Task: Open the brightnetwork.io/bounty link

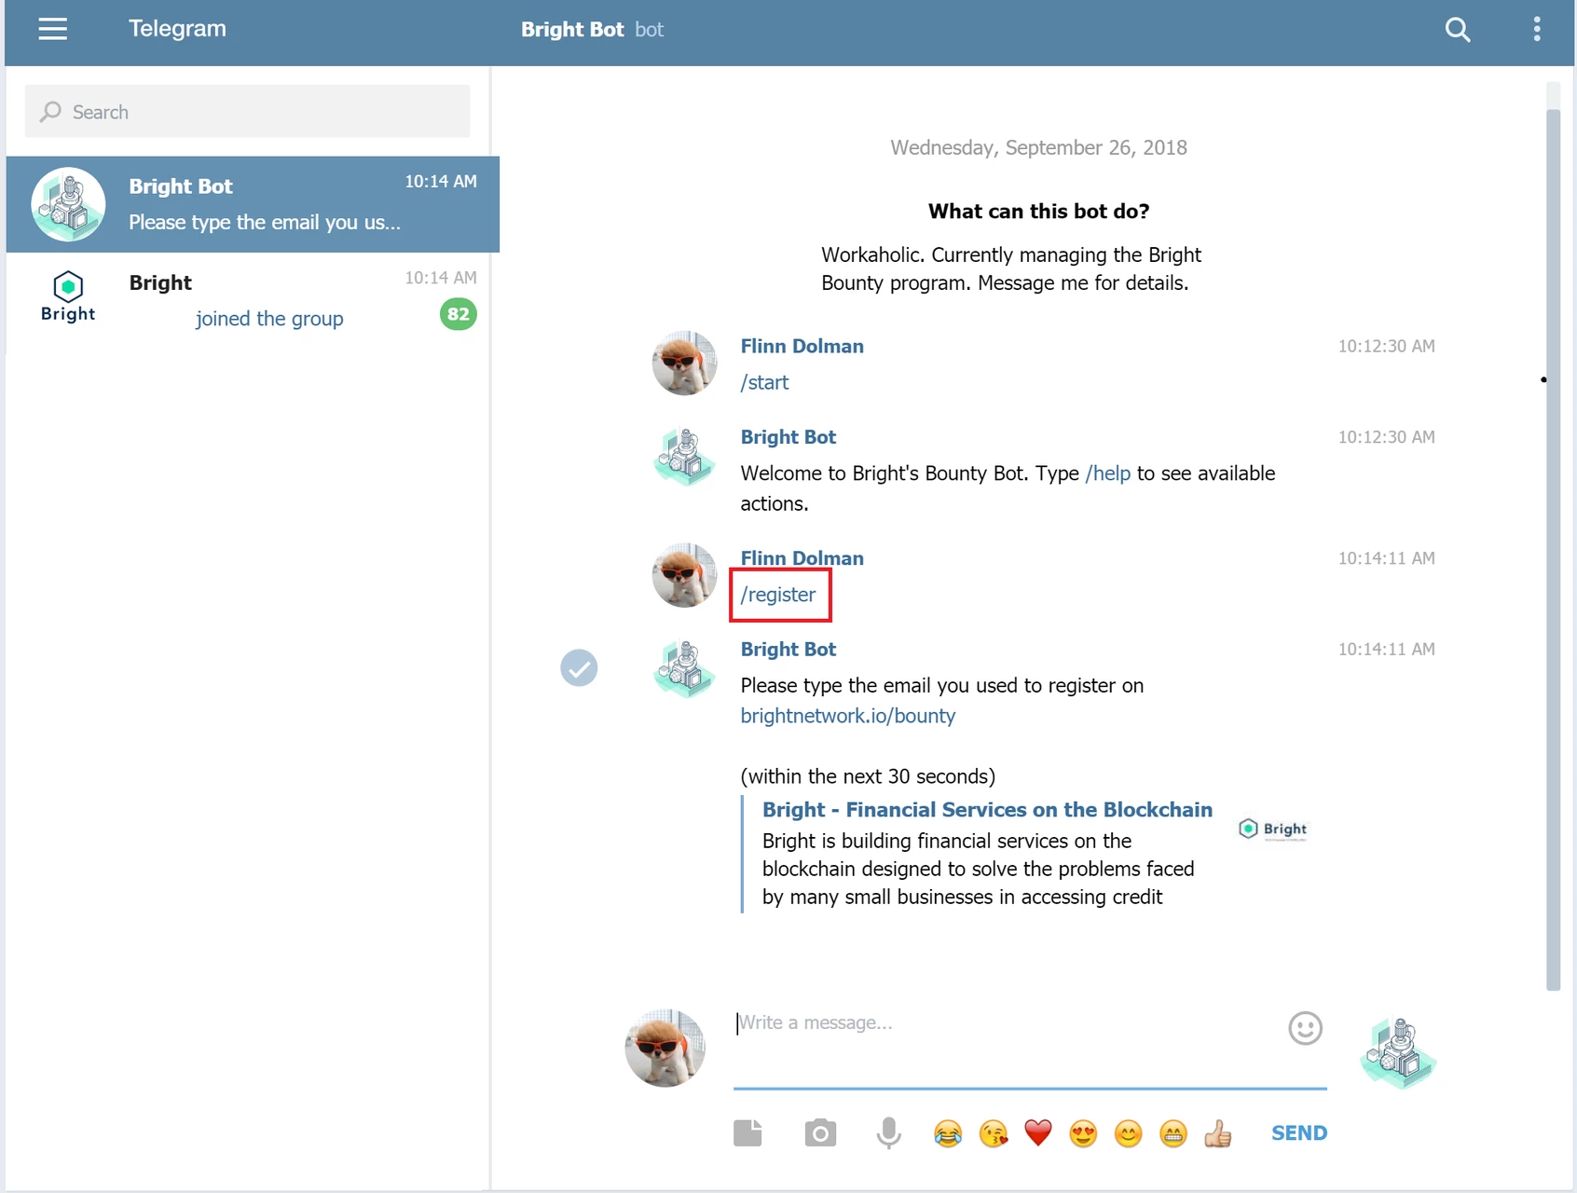Action: pyautogui.click(x=848, y=716)
